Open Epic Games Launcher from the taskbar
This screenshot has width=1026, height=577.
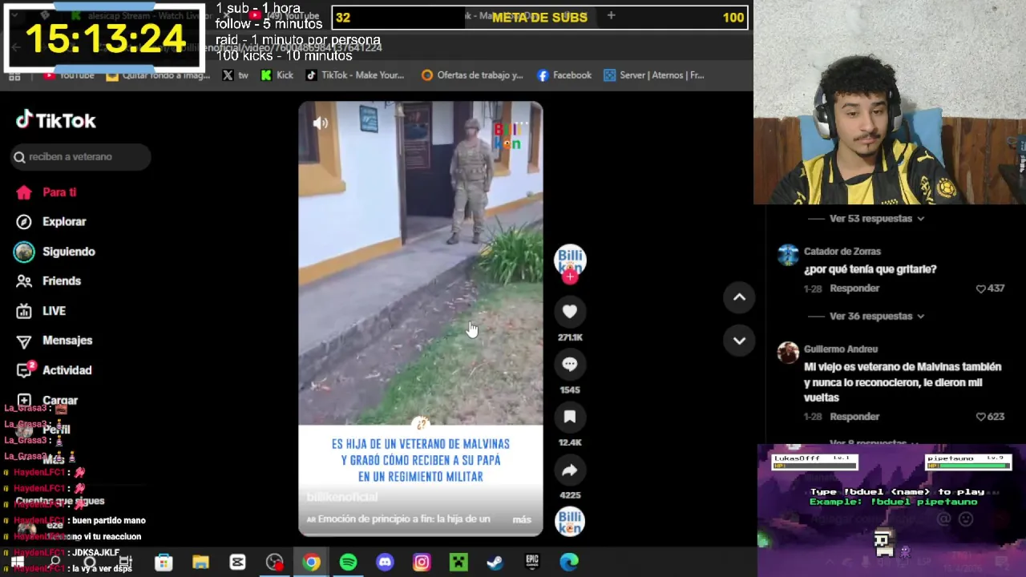pos(532,563)
